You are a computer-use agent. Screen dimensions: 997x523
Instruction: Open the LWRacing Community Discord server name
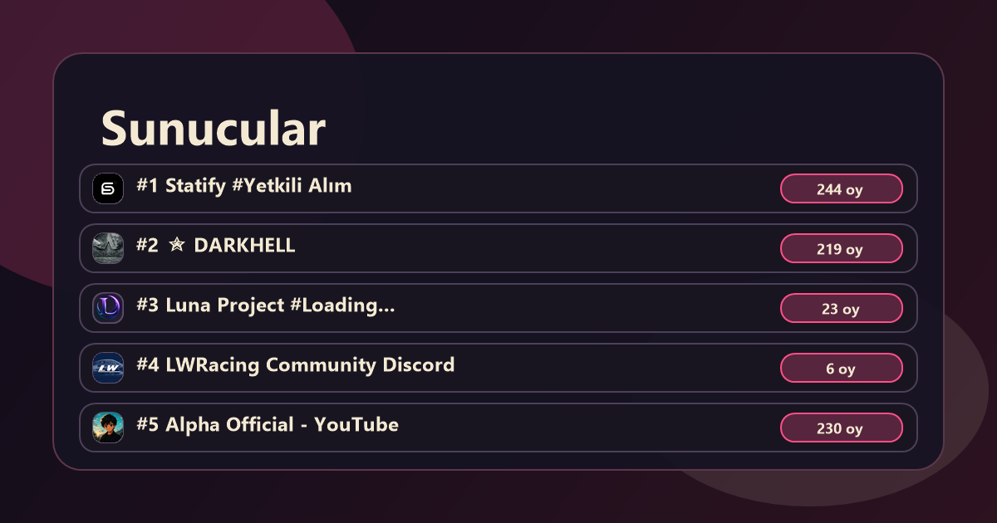[296, 365]
